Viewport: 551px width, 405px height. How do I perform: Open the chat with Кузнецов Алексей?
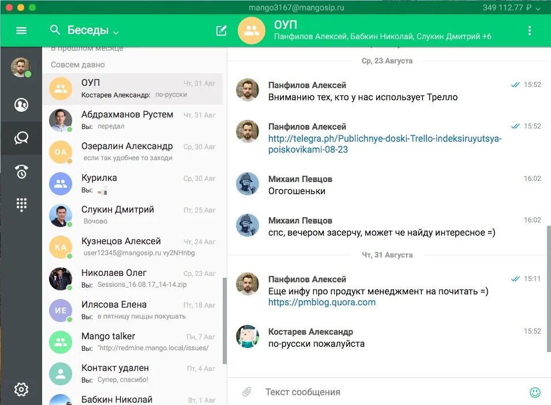tap(133, 247)
